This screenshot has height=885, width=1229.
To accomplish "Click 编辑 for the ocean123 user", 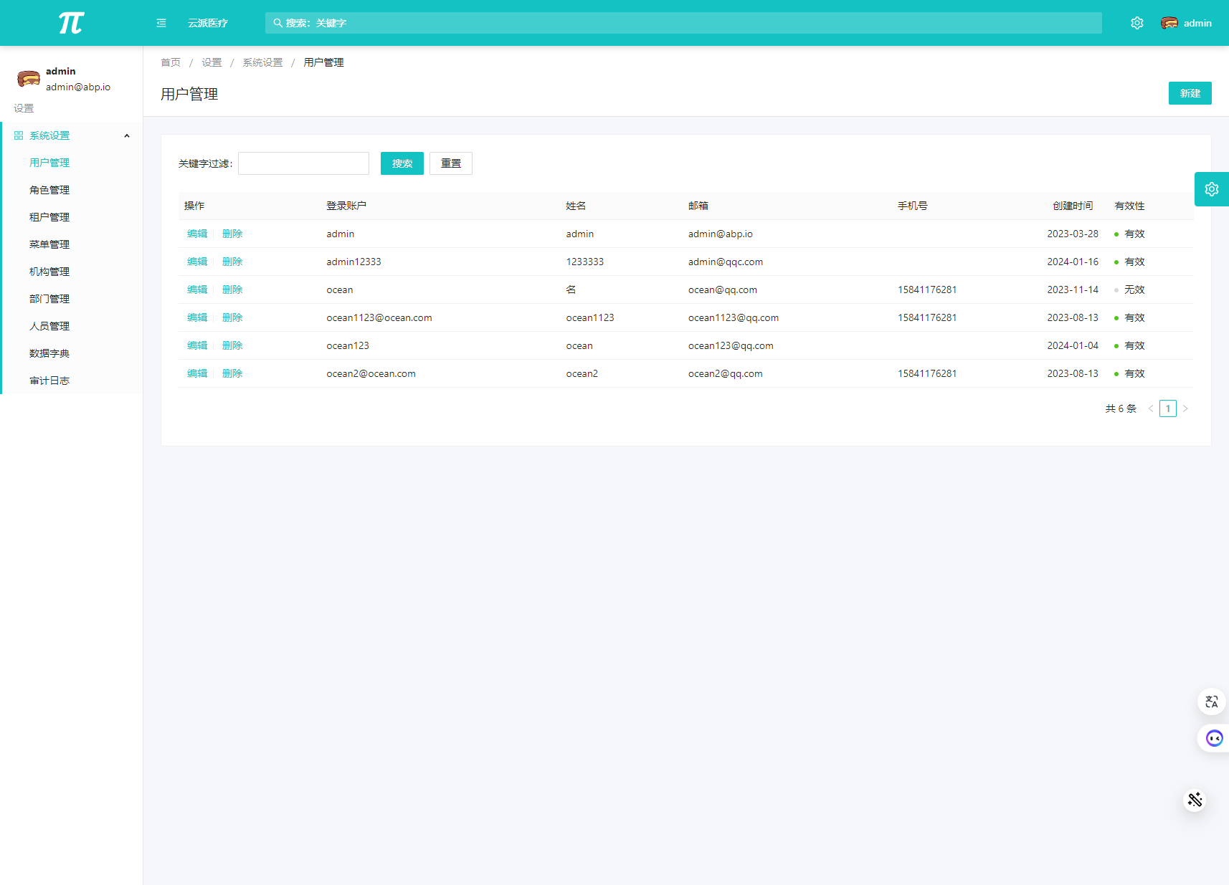I will click(x=197, y=345).
